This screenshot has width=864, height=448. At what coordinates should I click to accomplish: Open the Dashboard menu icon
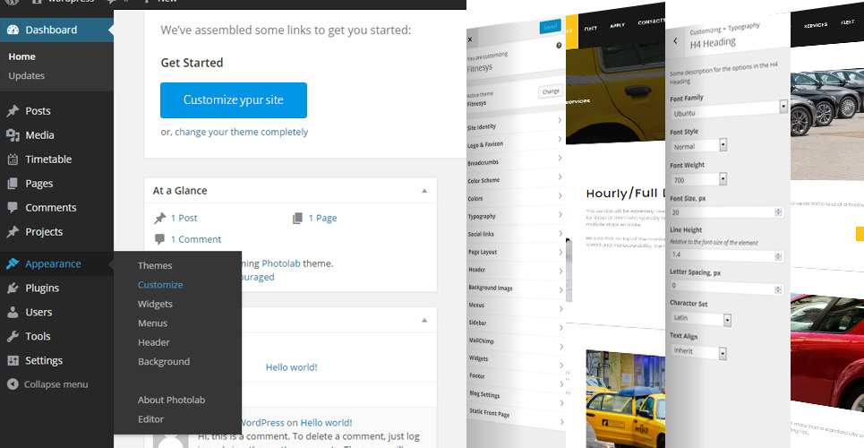[x=13, y=30]
